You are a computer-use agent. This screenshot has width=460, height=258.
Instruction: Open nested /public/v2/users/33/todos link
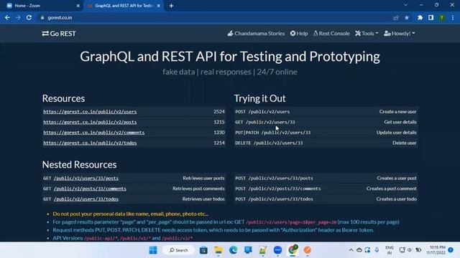(x=86, y=199)
